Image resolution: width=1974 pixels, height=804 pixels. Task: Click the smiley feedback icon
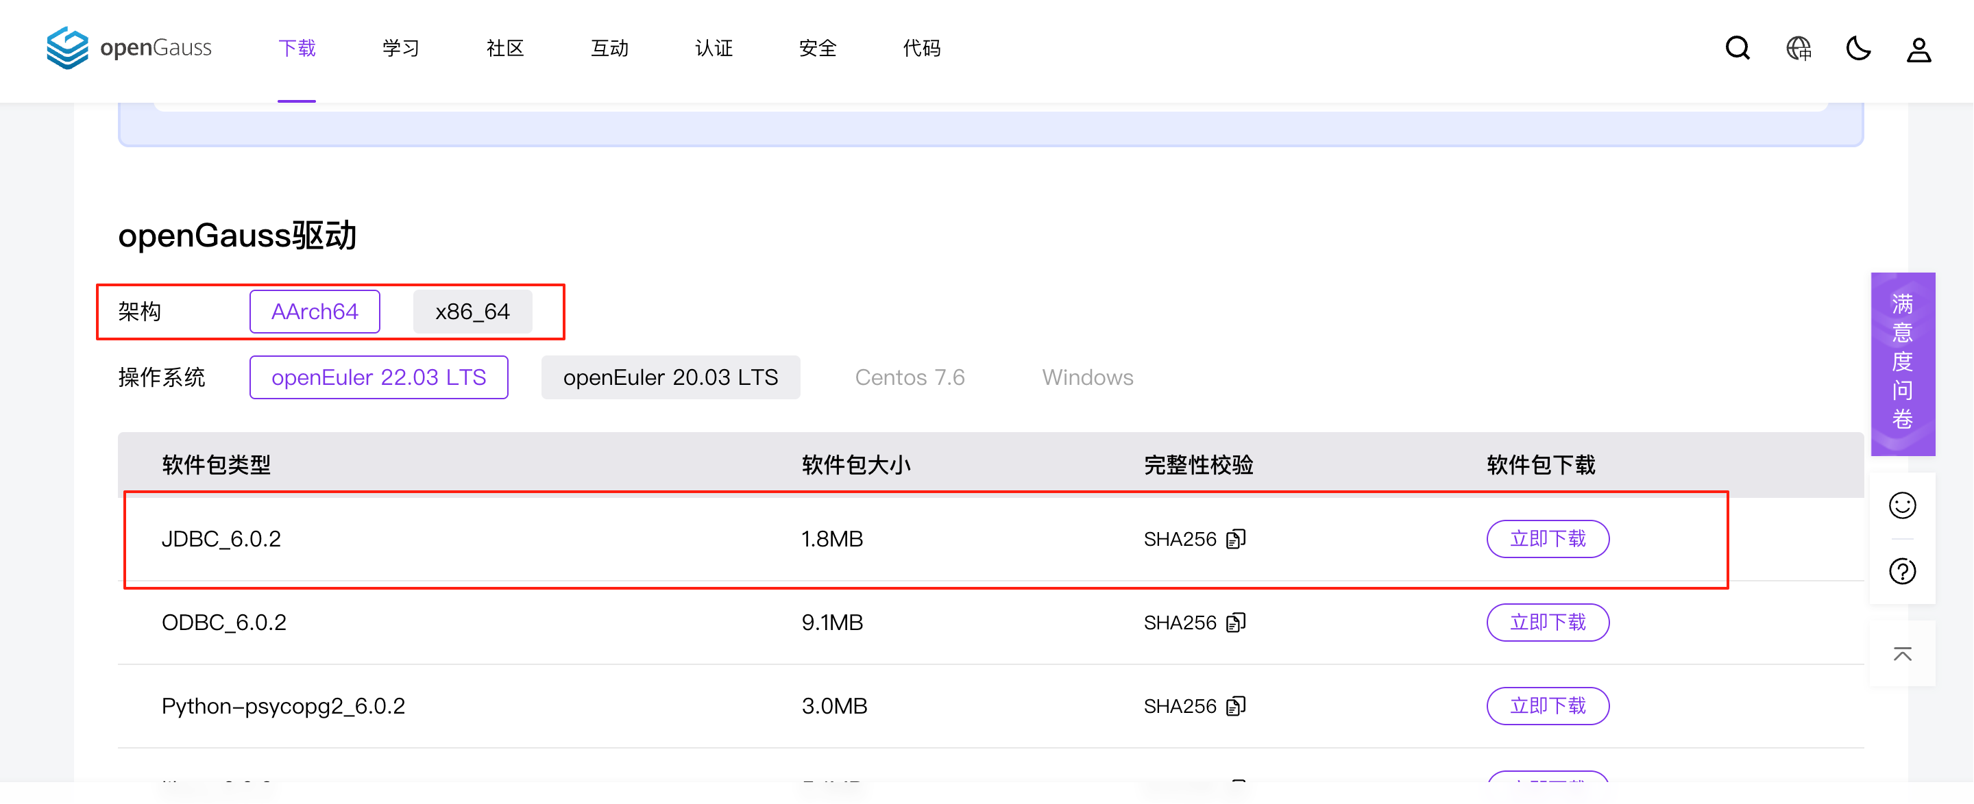point(1902,505)
